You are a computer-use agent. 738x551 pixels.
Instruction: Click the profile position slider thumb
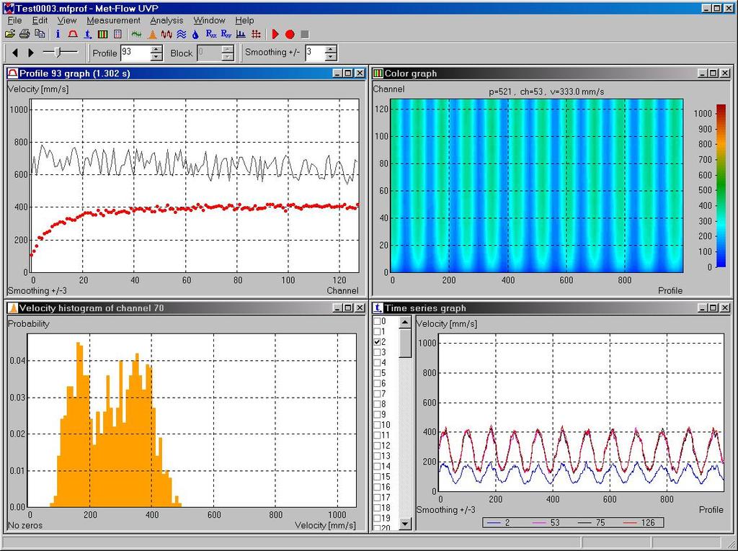point(58,53)
